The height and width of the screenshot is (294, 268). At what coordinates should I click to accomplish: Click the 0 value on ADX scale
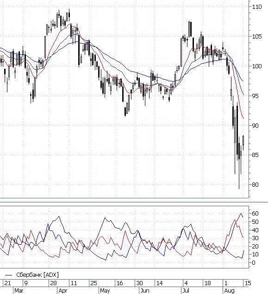(x=254, y=263)
